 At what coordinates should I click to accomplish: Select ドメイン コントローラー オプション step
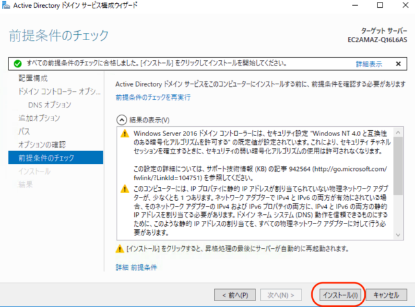(x=59, y=91)
